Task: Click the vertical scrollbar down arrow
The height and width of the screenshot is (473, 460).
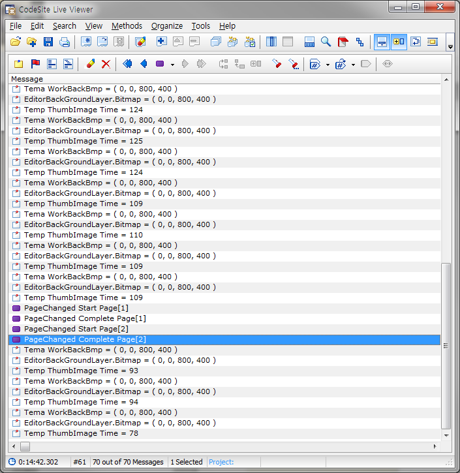Action: click(446, 435)
